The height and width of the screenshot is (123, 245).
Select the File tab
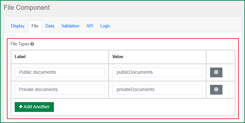(x=35, y=26)
